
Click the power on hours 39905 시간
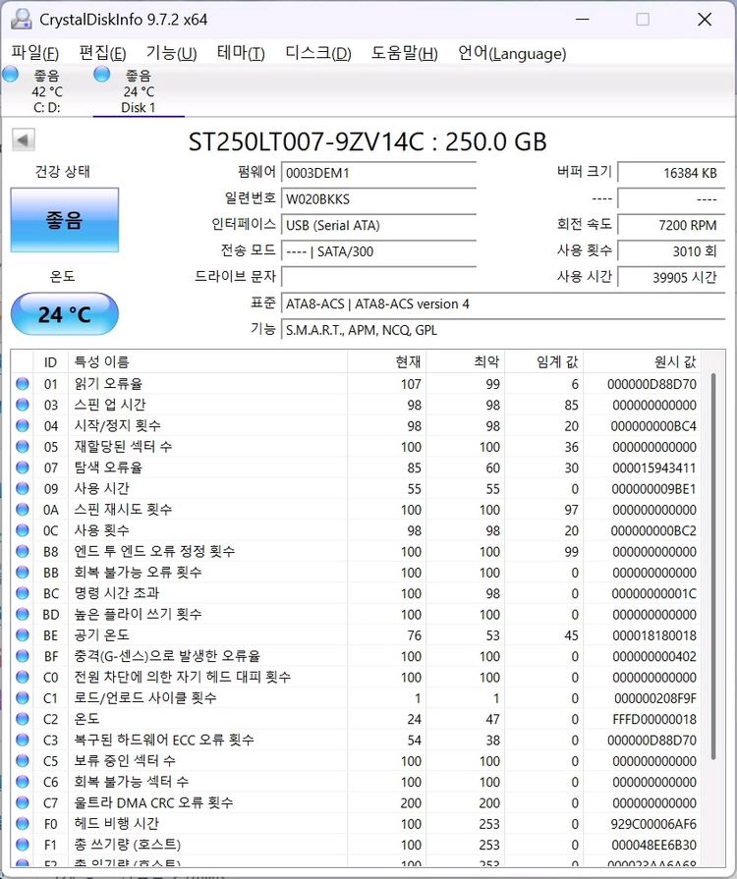[671, 277]
